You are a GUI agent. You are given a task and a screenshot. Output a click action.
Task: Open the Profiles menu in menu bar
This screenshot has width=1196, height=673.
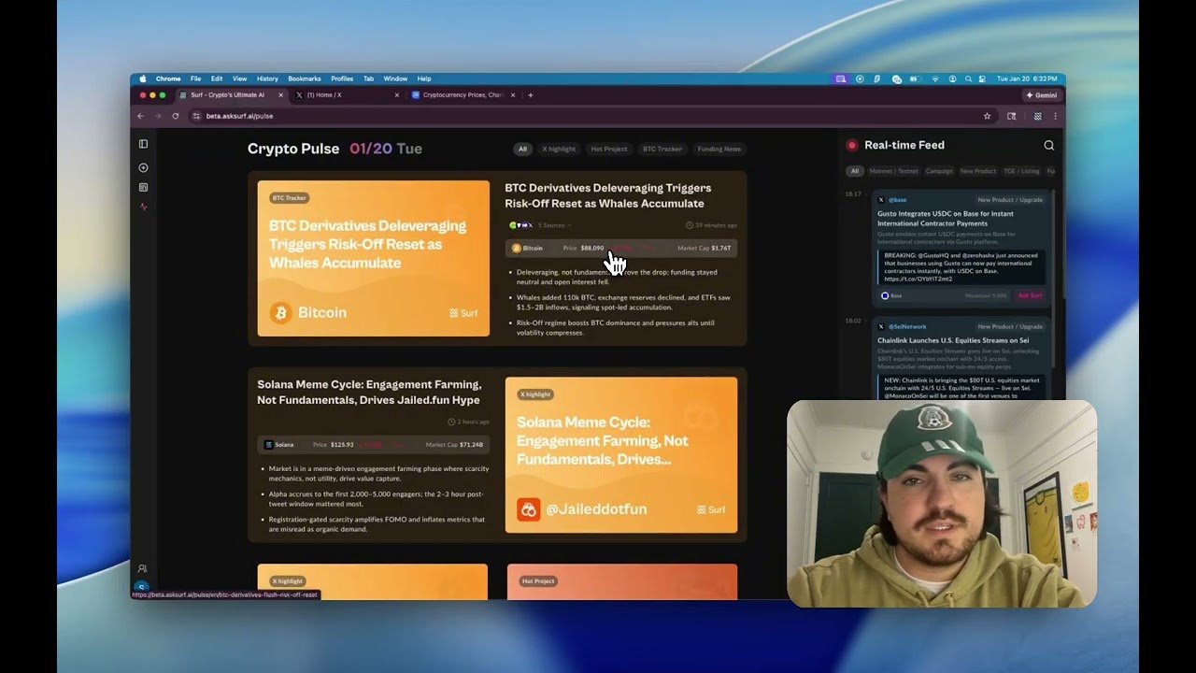(342, 79)
